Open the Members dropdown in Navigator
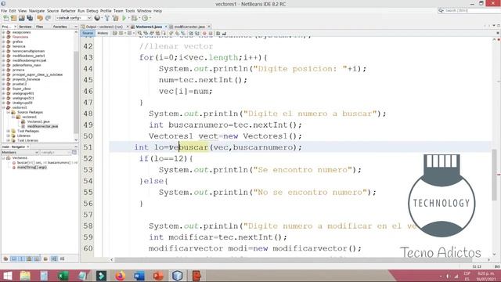 pos(20,153)
